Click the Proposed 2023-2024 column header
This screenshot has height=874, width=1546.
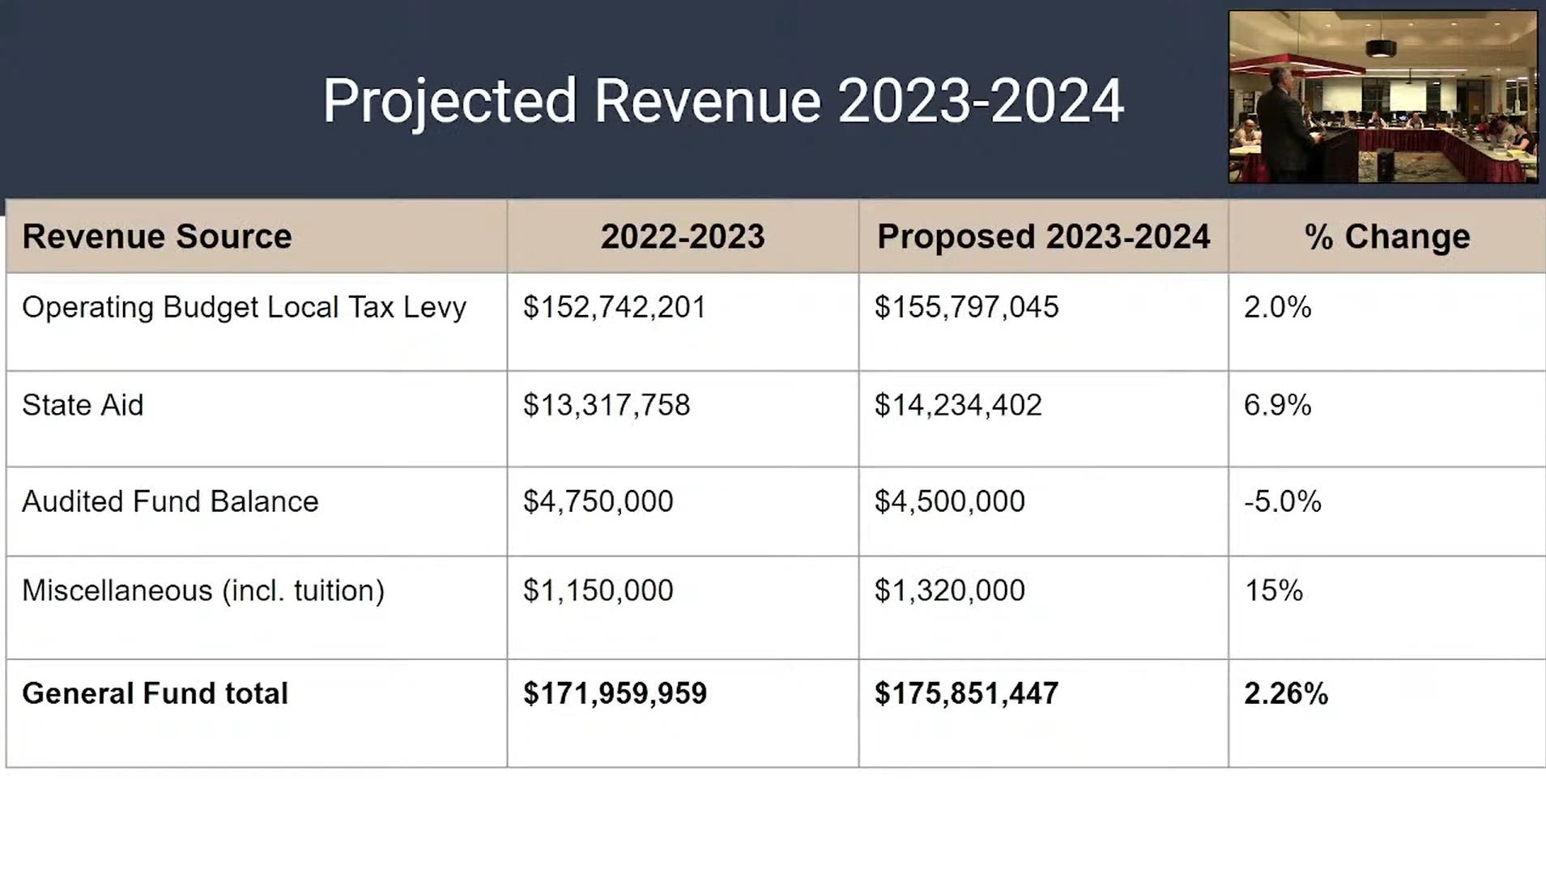click(1043, 237)
